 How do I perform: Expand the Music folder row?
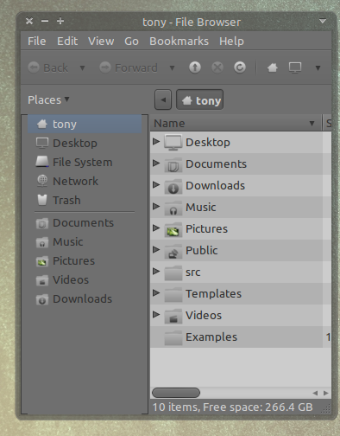(156, 206)
